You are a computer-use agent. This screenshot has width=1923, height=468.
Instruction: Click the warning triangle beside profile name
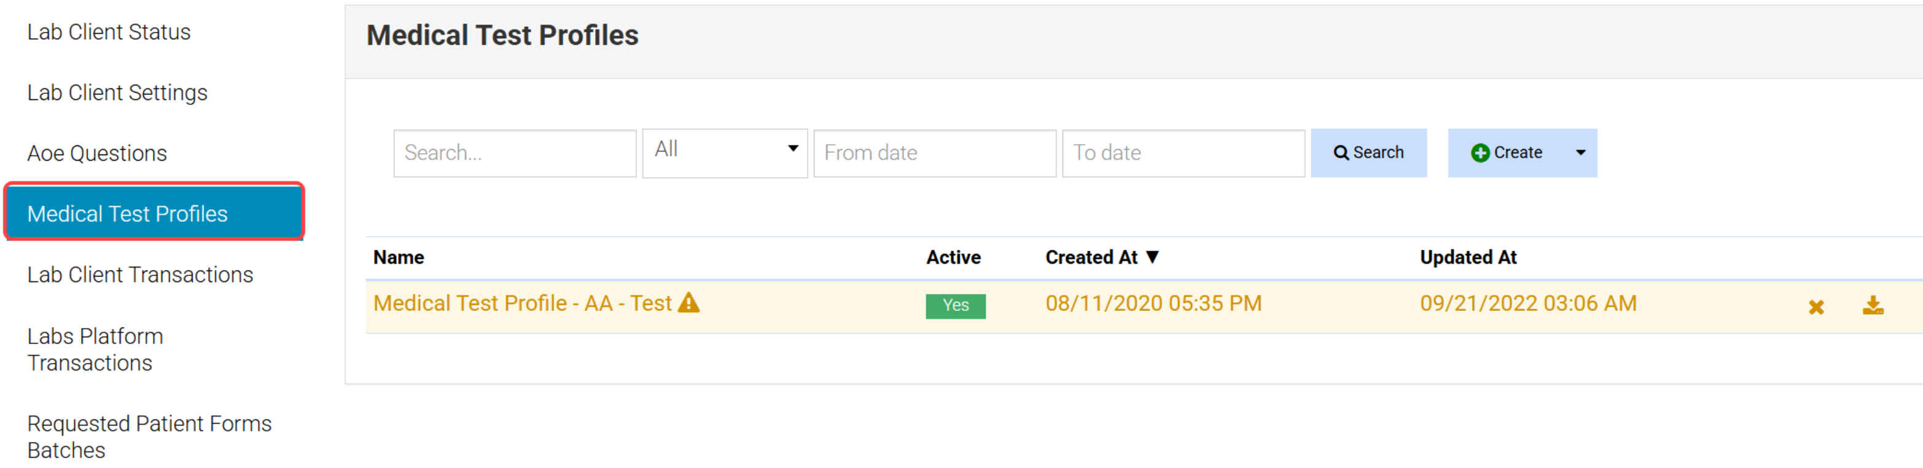click(x=688, y=302)
